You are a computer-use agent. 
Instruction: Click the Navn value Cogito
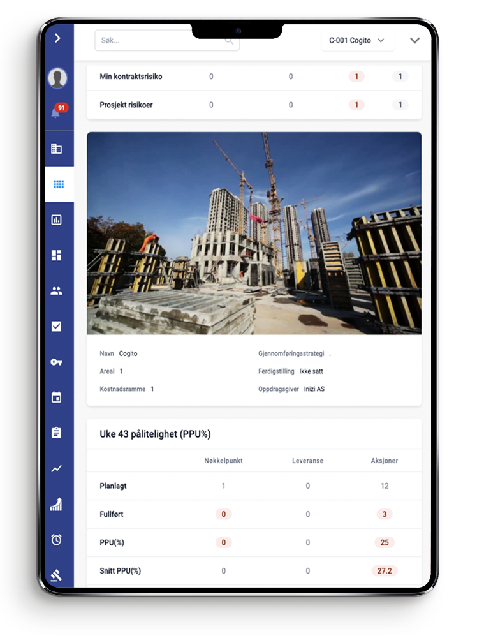[128, 353]
